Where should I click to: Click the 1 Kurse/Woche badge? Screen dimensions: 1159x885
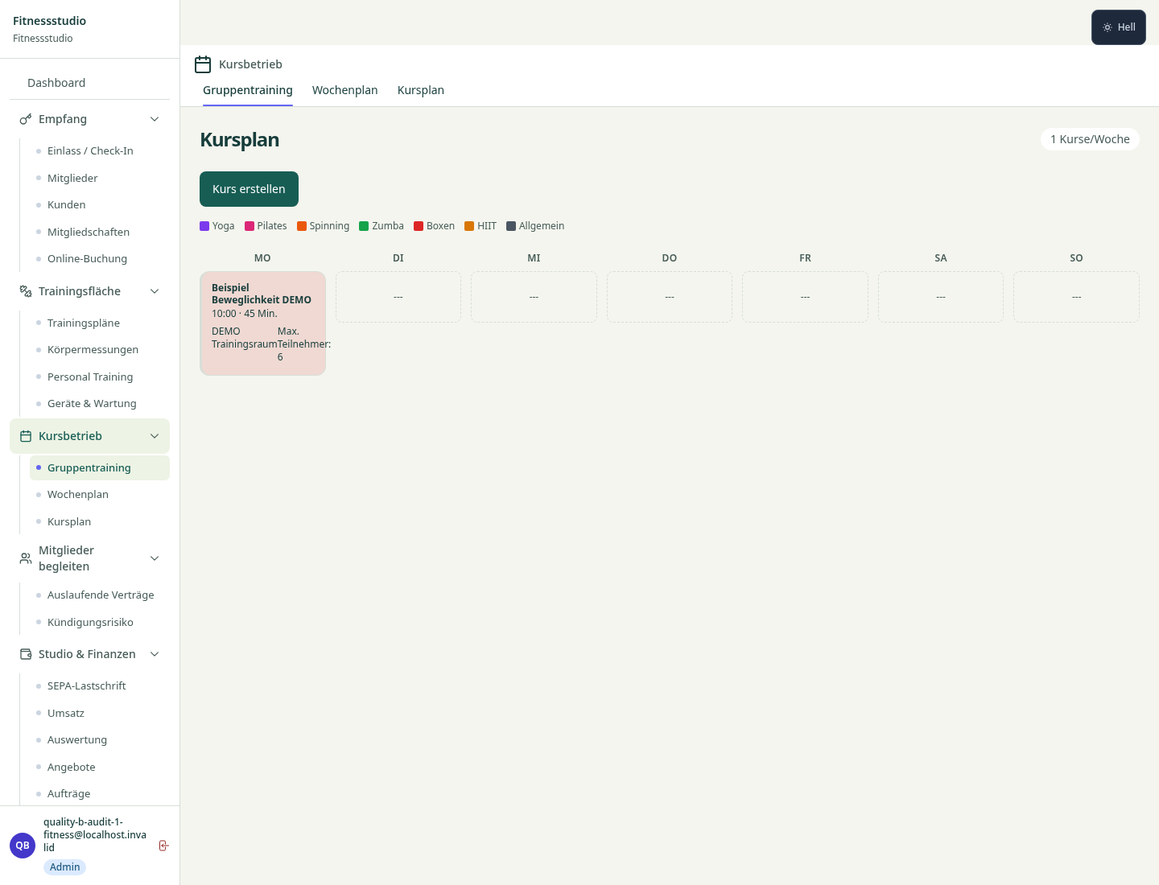point(1090,139)
